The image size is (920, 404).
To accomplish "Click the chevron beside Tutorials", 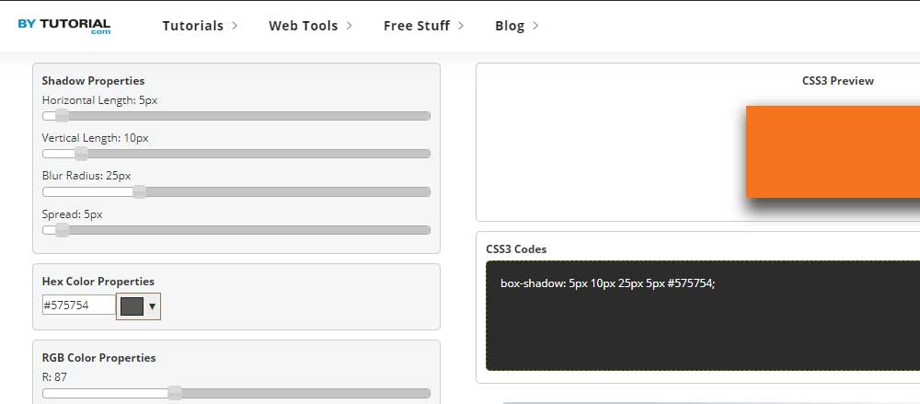I will pos(235,26).
